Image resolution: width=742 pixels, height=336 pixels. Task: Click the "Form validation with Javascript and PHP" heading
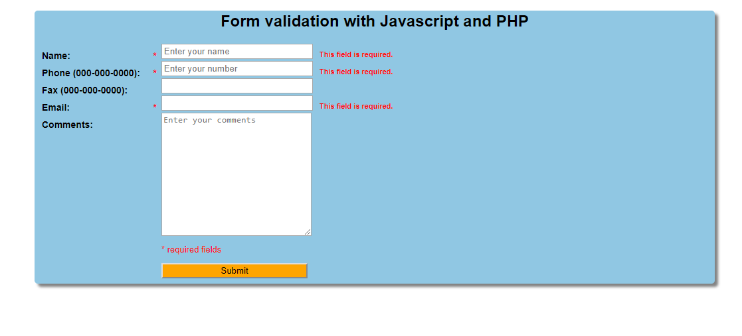[x=375, y=21]
